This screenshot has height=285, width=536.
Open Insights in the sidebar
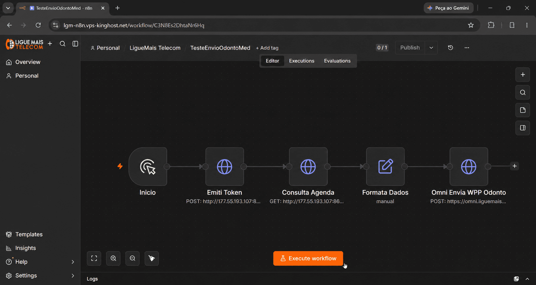click(x=40, y=248)
